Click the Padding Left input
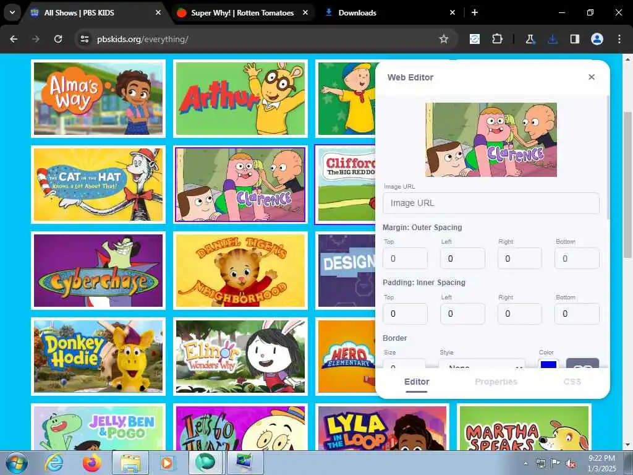Screen dimensions: 633x475 tap(462, 314)
